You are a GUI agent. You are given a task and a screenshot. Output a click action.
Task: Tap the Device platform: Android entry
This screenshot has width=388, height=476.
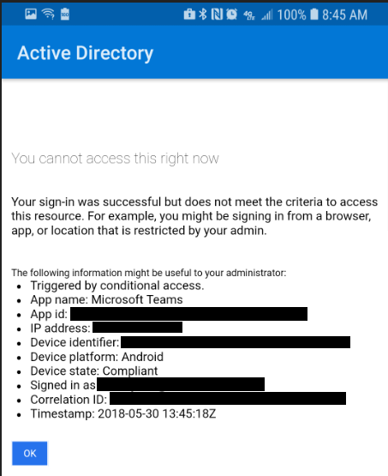click(97, 357)
